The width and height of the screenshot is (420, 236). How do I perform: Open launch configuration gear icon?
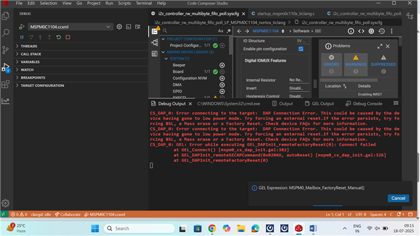pos(119,27)
